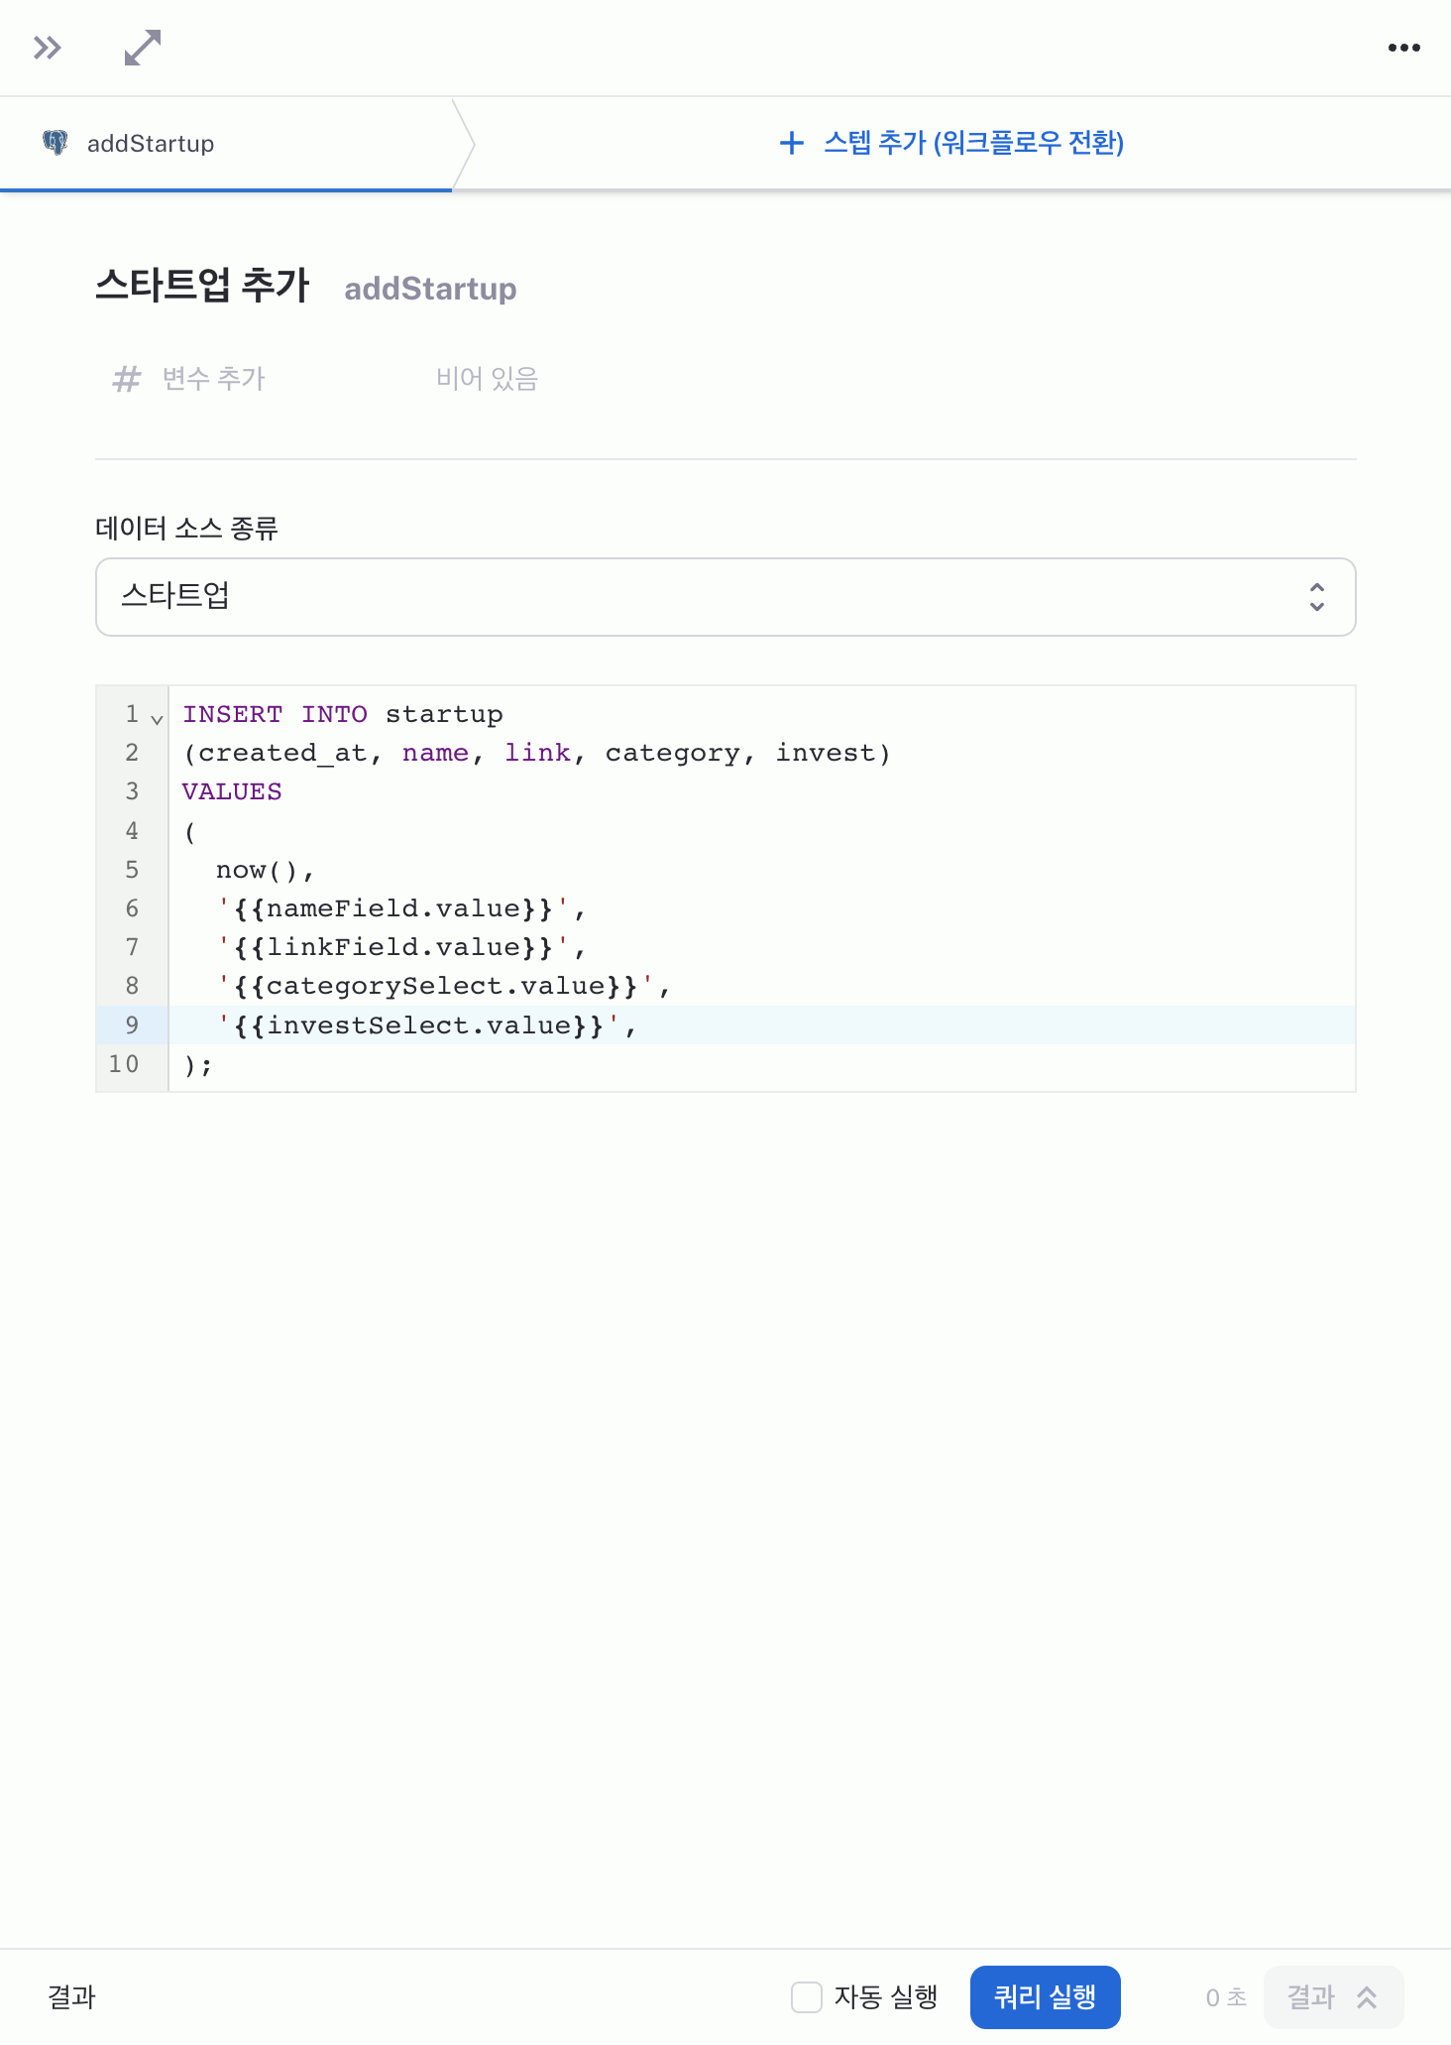Click the PostgreSQL elephant icon

point(56,143)
